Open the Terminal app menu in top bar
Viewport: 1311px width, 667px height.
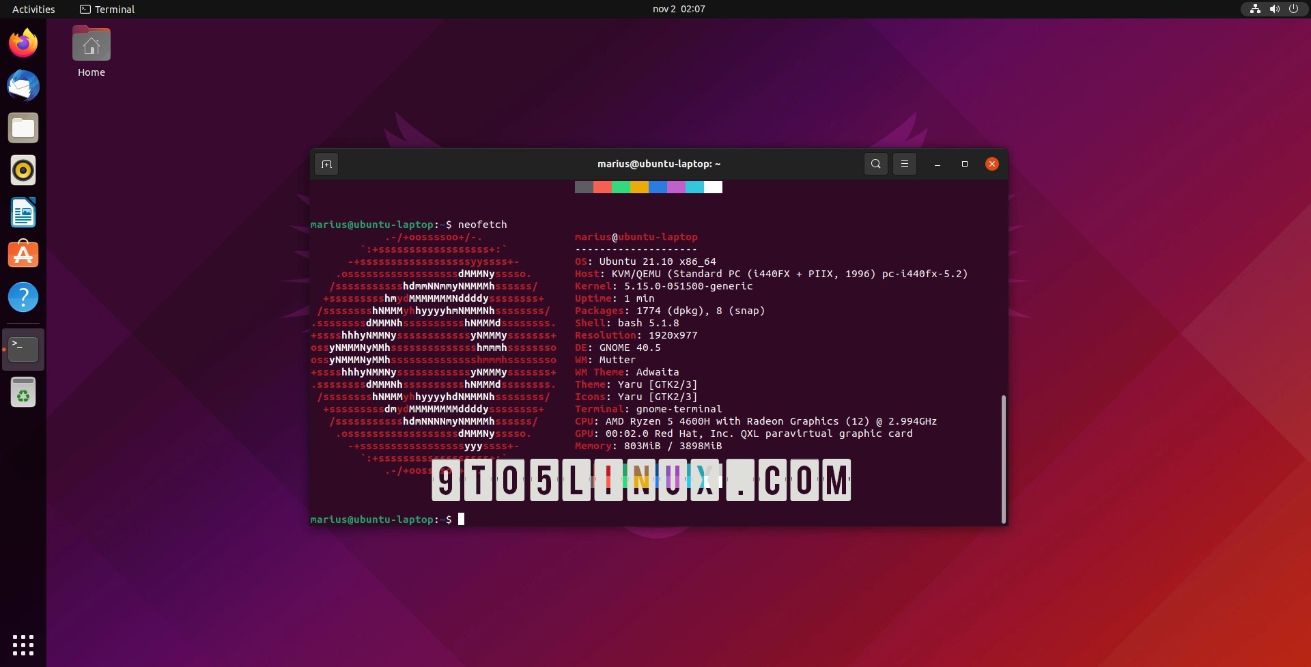(x=107, y=9)
